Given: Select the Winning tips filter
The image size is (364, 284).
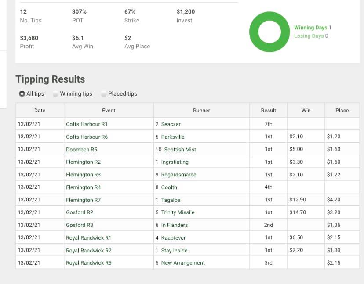Looking at the screenshot, I should click(x=55, y=94).
